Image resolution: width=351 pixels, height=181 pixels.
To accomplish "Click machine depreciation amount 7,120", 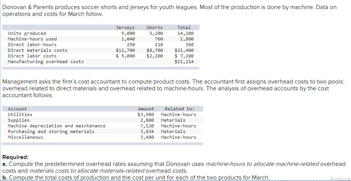I will 147,126.
